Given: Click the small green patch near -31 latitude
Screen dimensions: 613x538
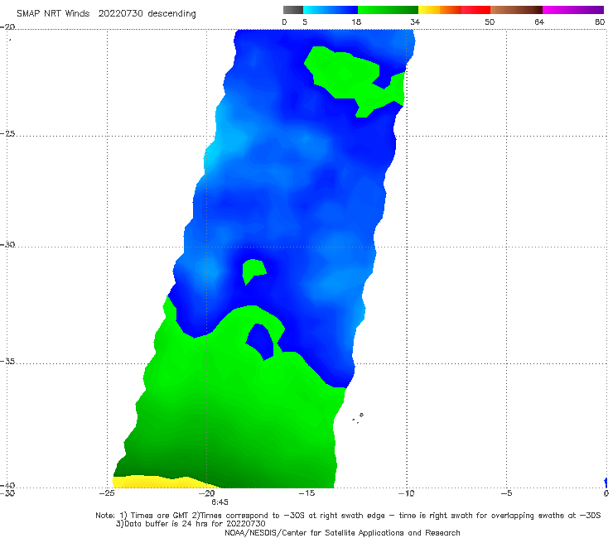Looking at the screenshot, I should [253, 271].
